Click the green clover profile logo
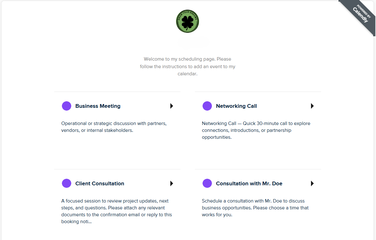This screenshot has width=376, height=240. [188, 21]
